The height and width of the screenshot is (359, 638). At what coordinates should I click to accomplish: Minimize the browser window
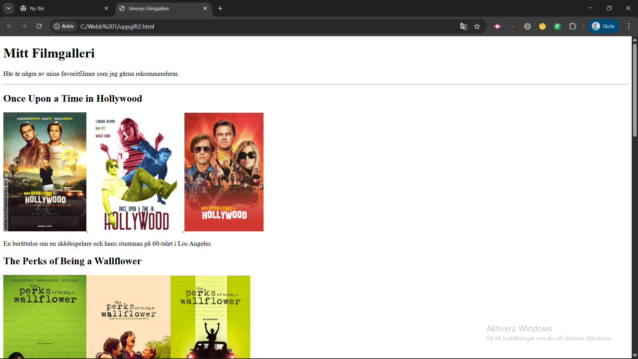pos(590,8)
